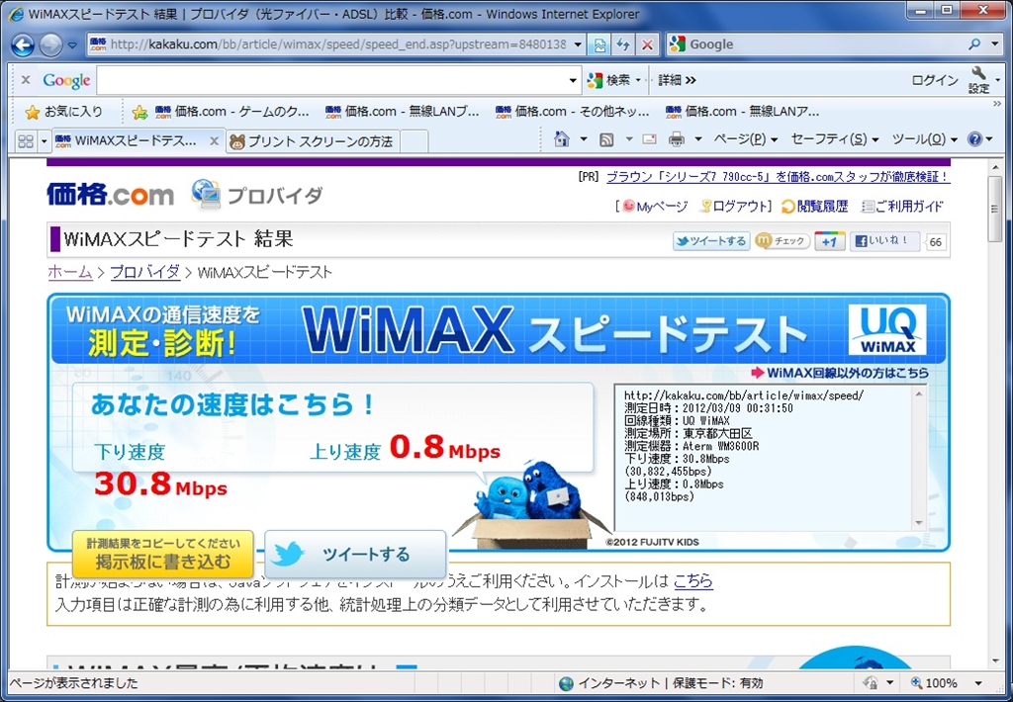Viewport: 1013px width, 702px height.
Task: Open favorite 価格.com - ゲームのク...
Action: (232, 112)
